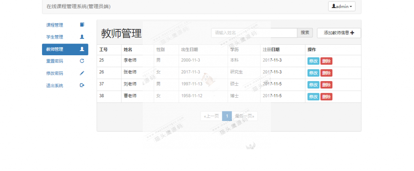Click the logout icon beside 退出系统
Screen dimensions: 414x171
click(x=82, y=85)
